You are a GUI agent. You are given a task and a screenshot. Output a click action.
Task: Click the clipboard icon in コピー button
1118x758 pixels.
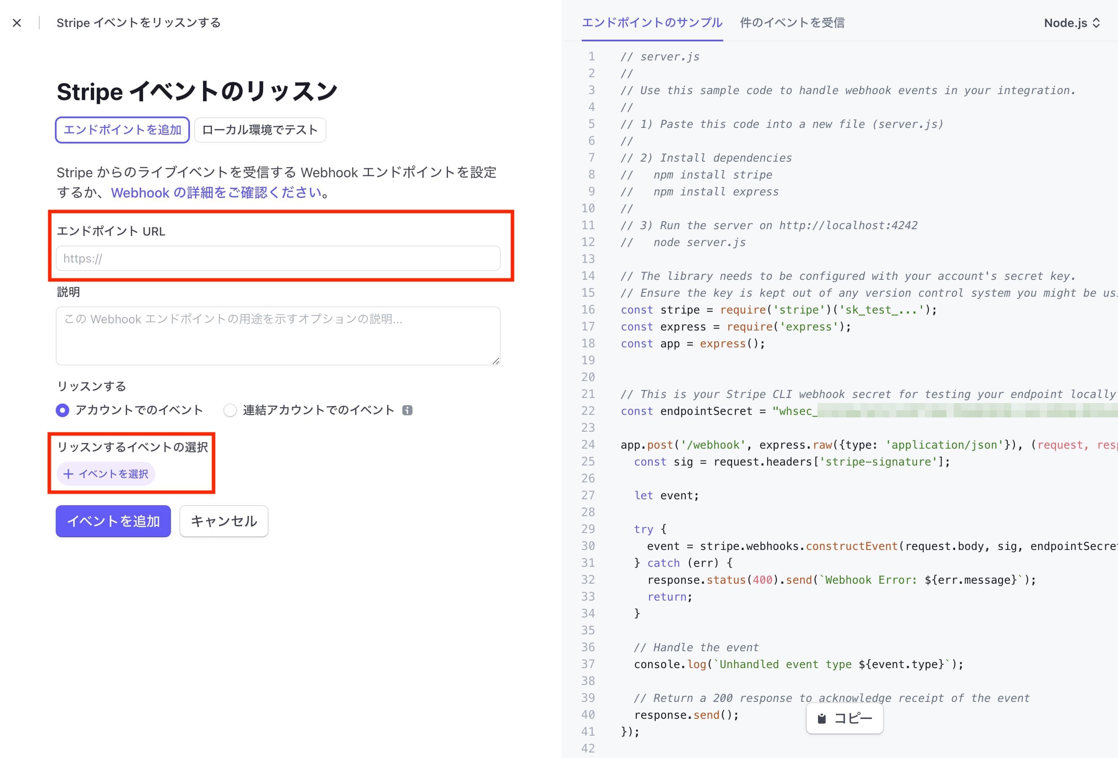822,719
